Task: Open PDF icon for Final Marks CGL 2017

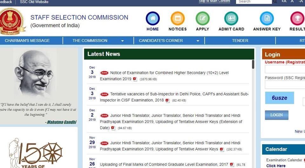Action: [x=232, y=165]
